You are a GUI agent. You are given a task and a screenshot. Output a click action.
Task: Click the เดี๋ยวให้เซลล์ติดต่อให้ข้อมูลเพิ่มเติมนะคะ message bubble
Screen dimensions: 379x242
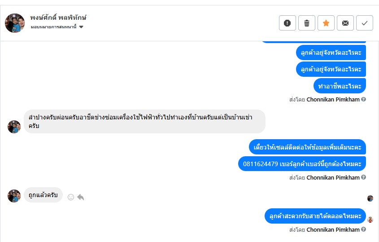pos(307,147)
